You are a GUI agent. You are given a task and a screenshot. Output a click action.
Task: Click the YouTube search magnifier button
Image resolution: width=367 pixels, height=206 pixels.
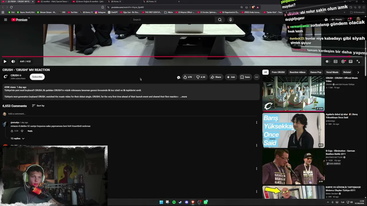(220, 20)
